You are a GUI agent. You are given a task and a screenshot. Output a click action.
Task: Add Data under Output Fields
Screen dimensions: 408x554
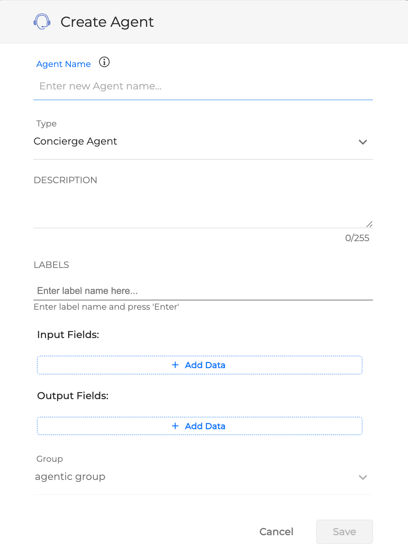point(199,426)
